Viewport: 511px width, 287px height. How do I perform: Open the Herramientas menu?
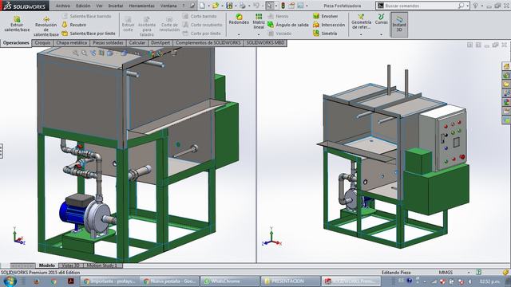pyautogui.click(x=142, y=6)
